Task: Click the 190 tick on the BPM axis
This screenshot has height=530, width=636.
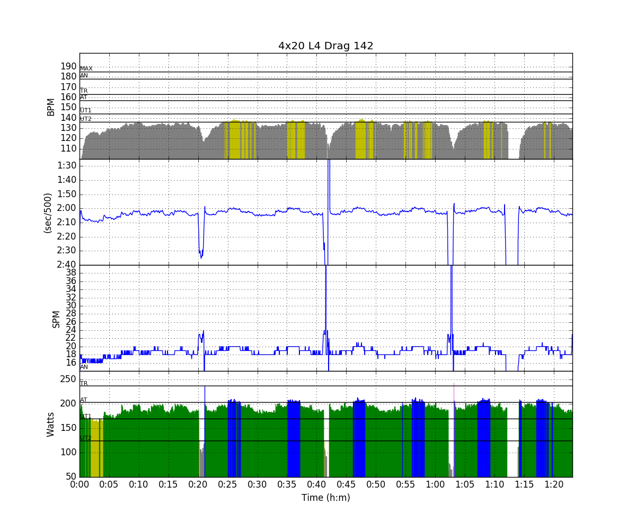Action: tap(68, 66)
